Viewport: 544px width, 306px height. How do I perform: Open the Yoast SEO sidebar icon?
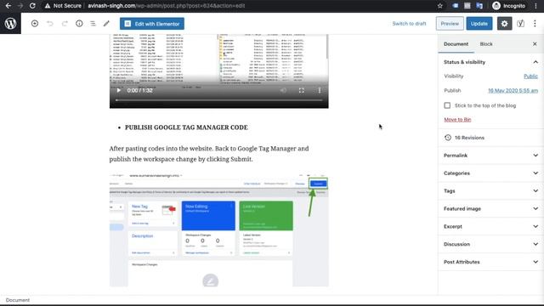click(x=520, y=24)
